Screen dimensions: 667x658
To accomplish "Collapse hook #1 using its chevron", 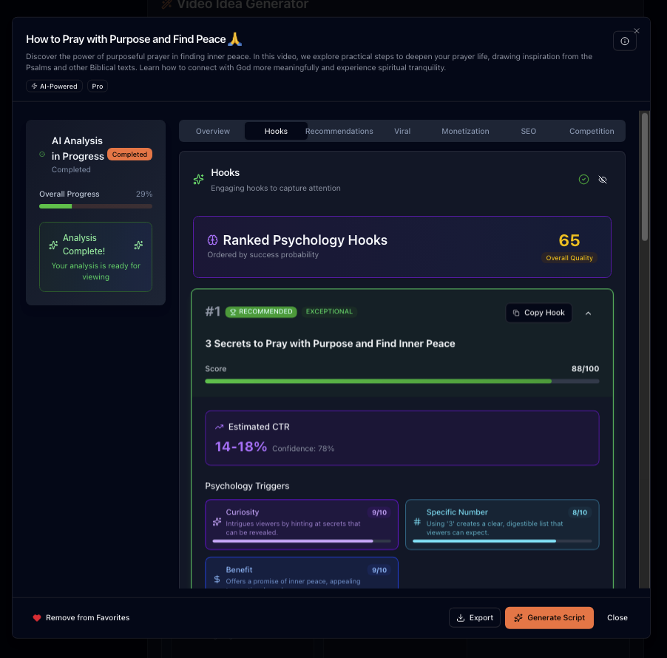I will (x=588, y=313).
